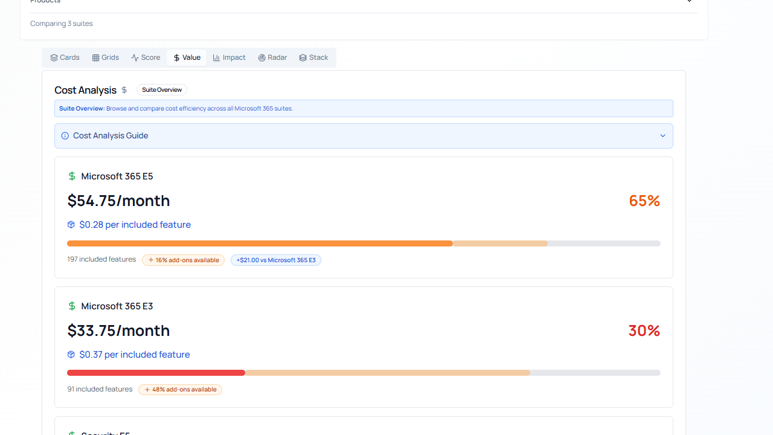Open the Score tab
The image size is (773, 435).
(146, 57)
